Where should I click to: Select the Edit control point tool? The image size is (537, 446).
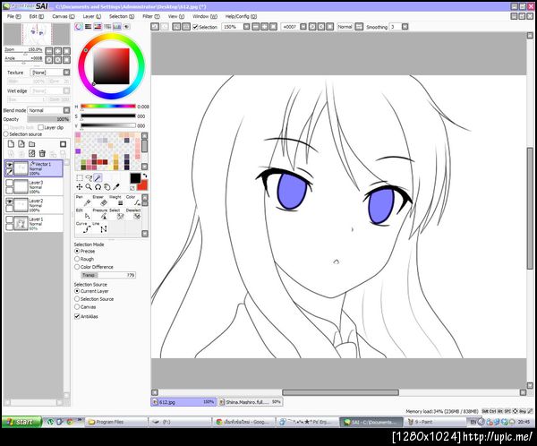click(x=83, y=215)
